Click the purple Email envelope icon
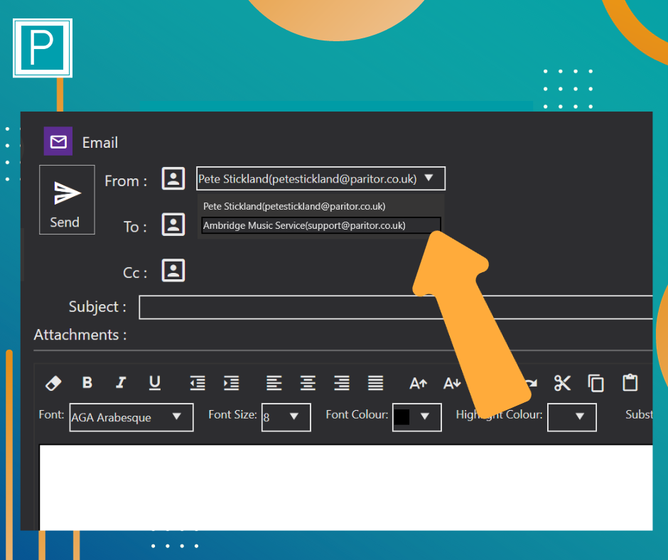Screen dimensions: 668x560 (x=58, y=141)
